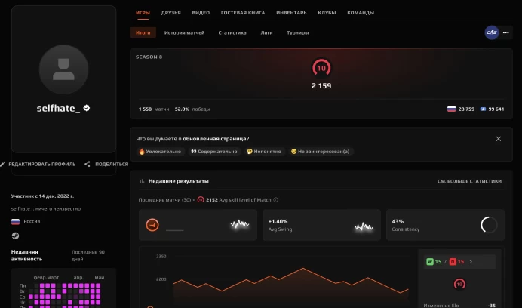Click the level 10 skill badge in Season 8

pyautogui.click(x=321, y=68)
